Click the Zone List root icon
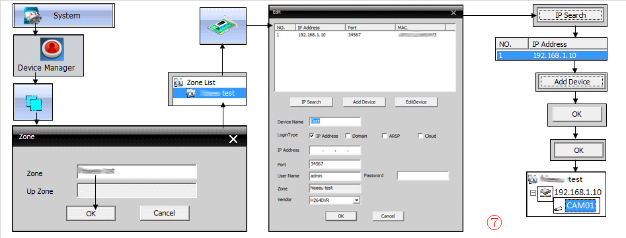 [178, 82]
